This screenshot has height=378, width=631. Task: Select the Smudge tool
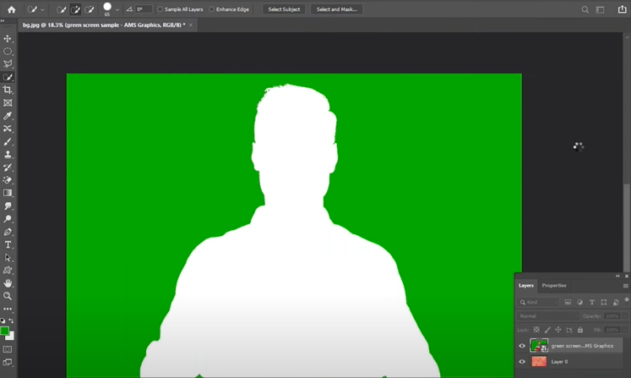click(8, 206)
